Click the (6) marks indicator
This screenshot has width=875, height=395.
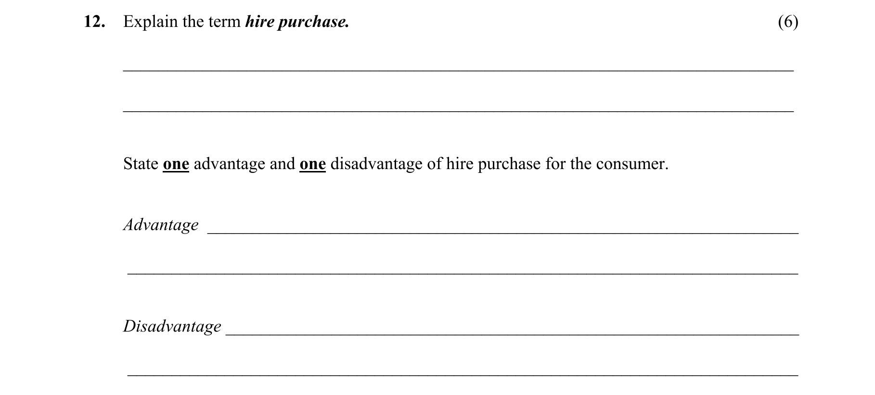tap(788, 22)
